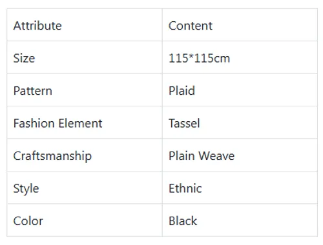Select the Black value cell
The width and height of the screenshot is (323, 245).
(240, 220)
